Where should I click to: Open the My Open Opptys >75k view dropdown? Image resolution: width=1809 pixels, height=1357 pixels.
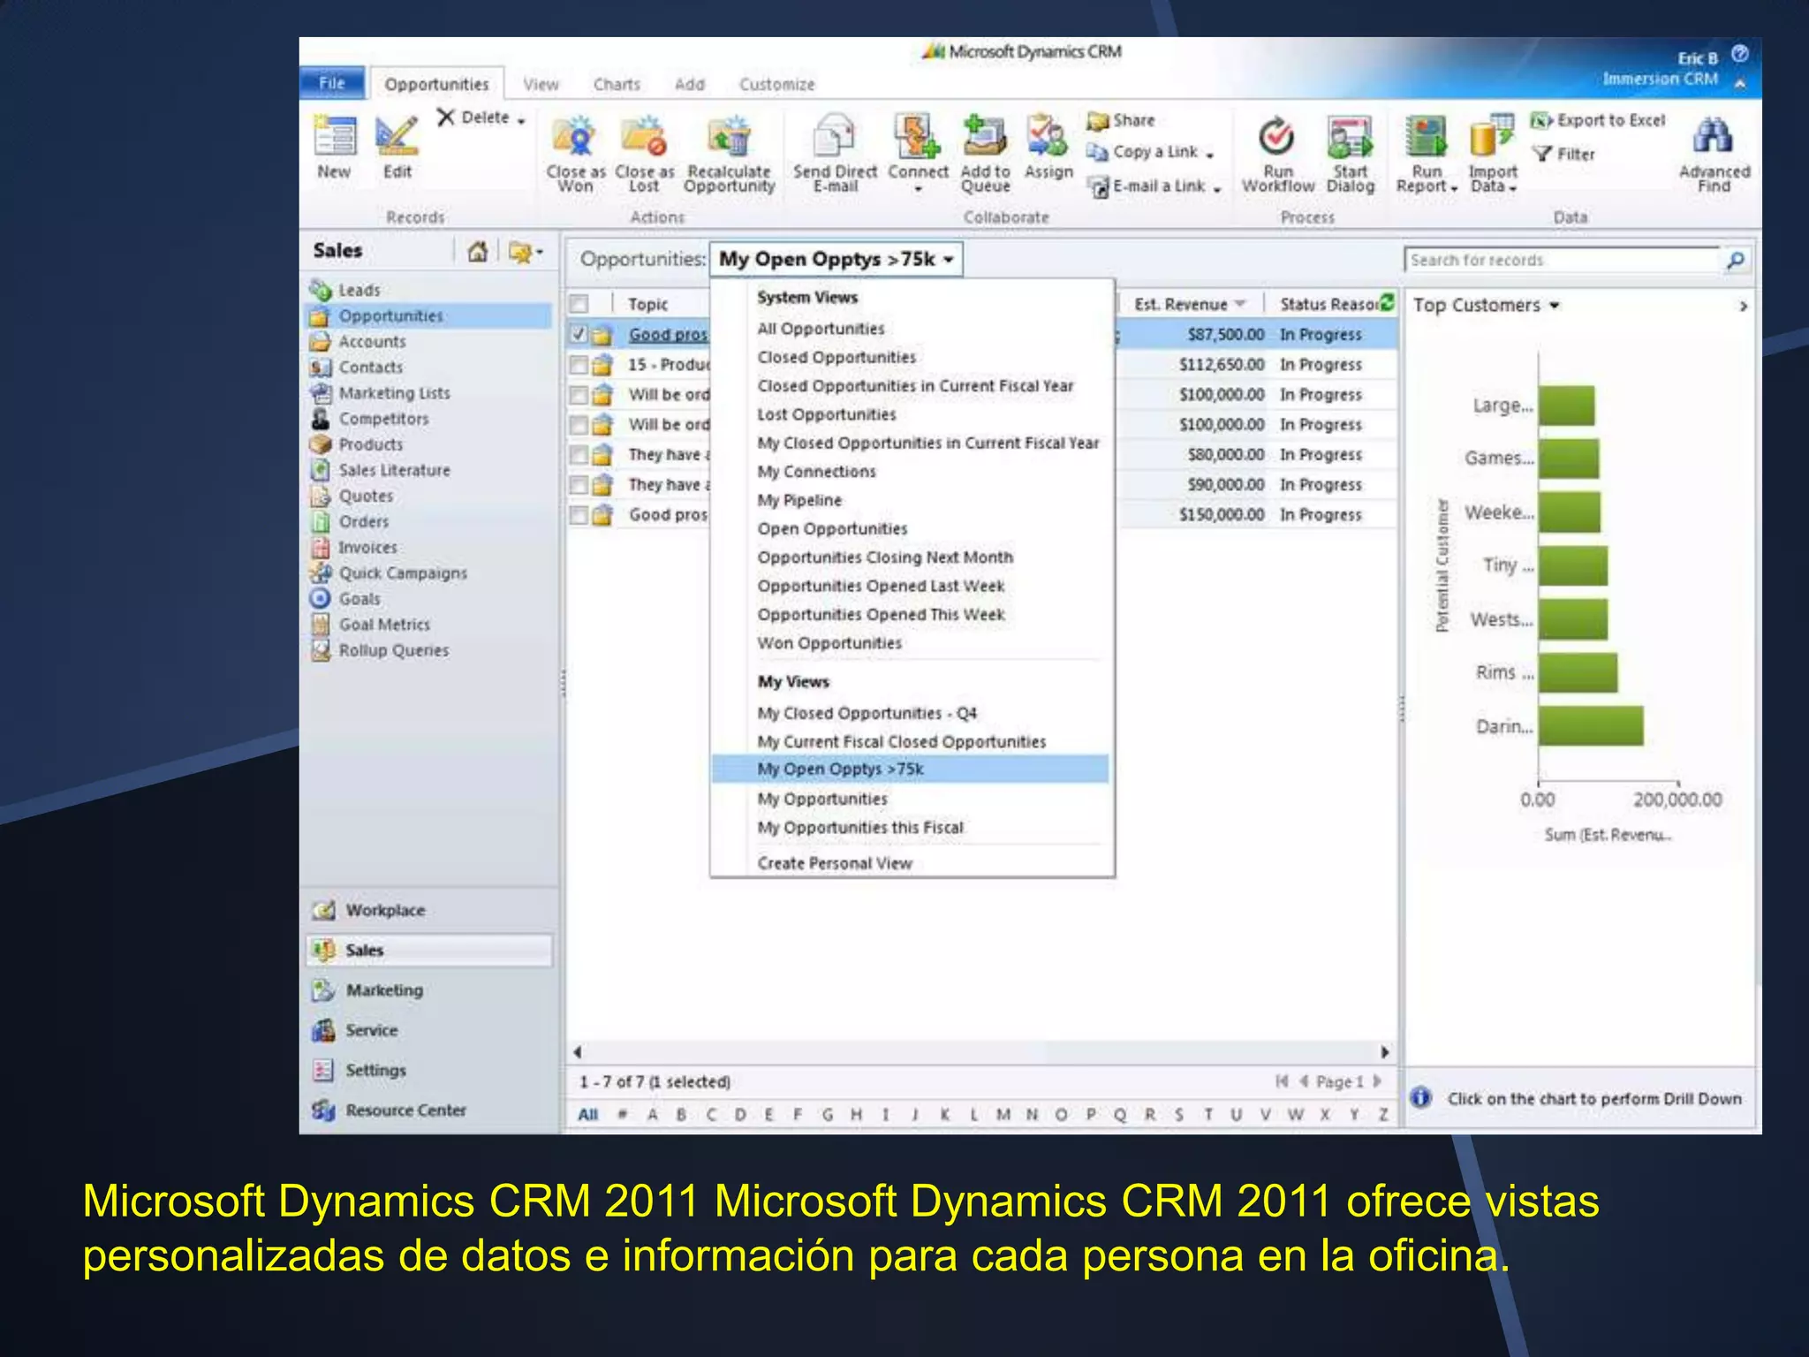pyautogui.click(x=836, y=259)
